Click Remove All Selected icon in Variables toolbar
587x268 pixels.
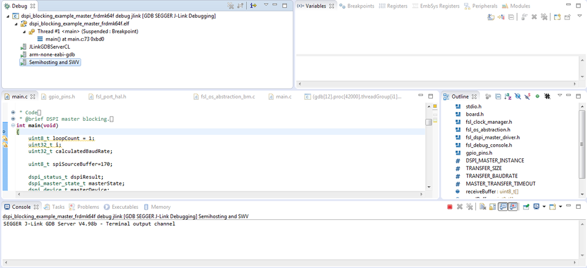[534, 17]
